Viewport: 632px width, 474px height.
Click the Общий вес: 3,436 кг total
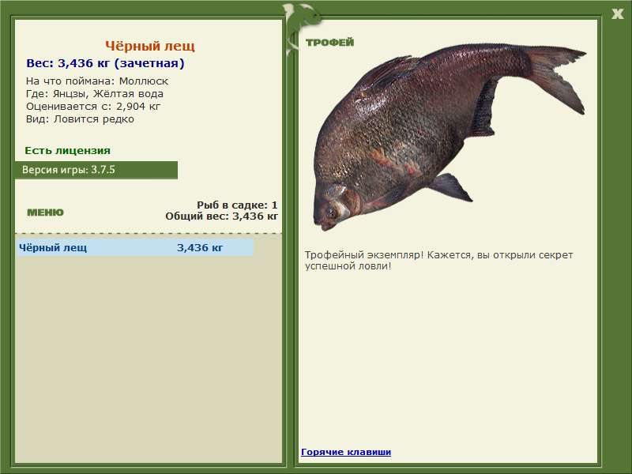[x=221, y=216]
